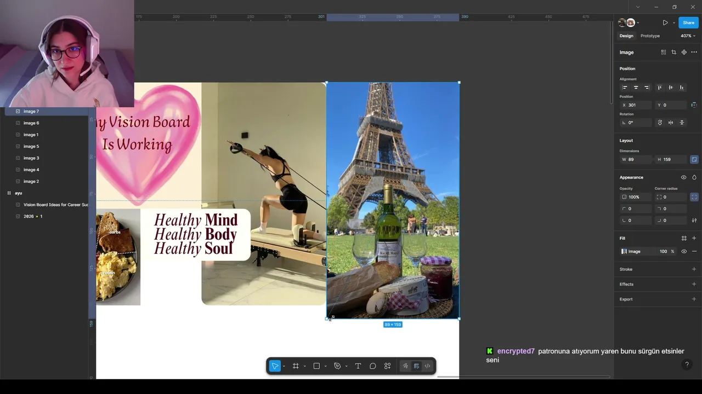Edit width W field

[x=636, y=159]
